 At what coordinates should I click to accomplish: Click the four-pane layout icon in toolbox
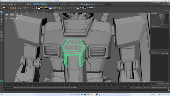click(x=1, y=35)
